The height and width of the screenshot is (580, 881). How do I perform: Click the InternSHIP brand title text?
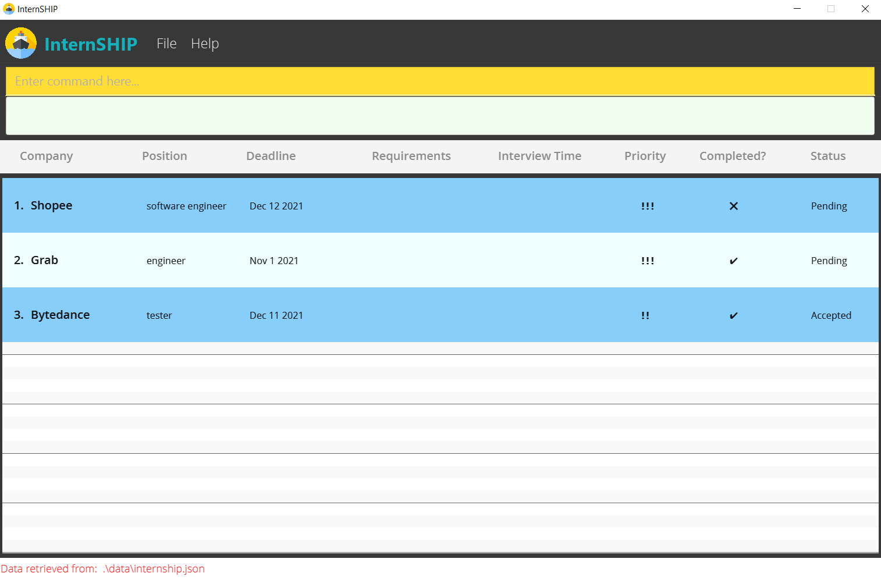[91, 44]
